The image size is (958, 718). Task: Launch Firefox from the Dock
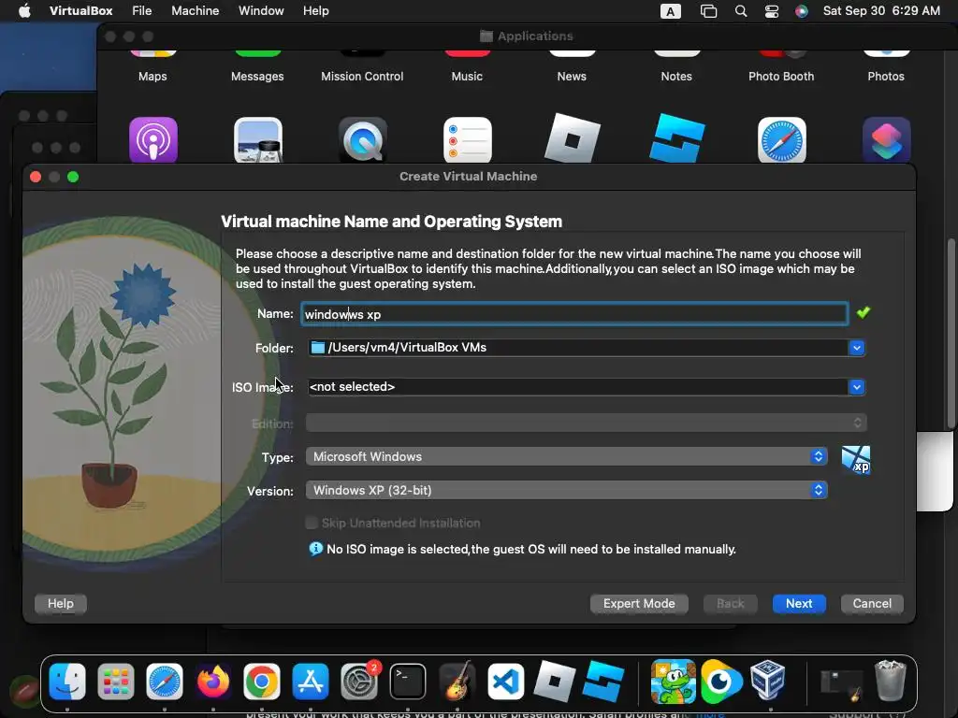pos(212,681)
